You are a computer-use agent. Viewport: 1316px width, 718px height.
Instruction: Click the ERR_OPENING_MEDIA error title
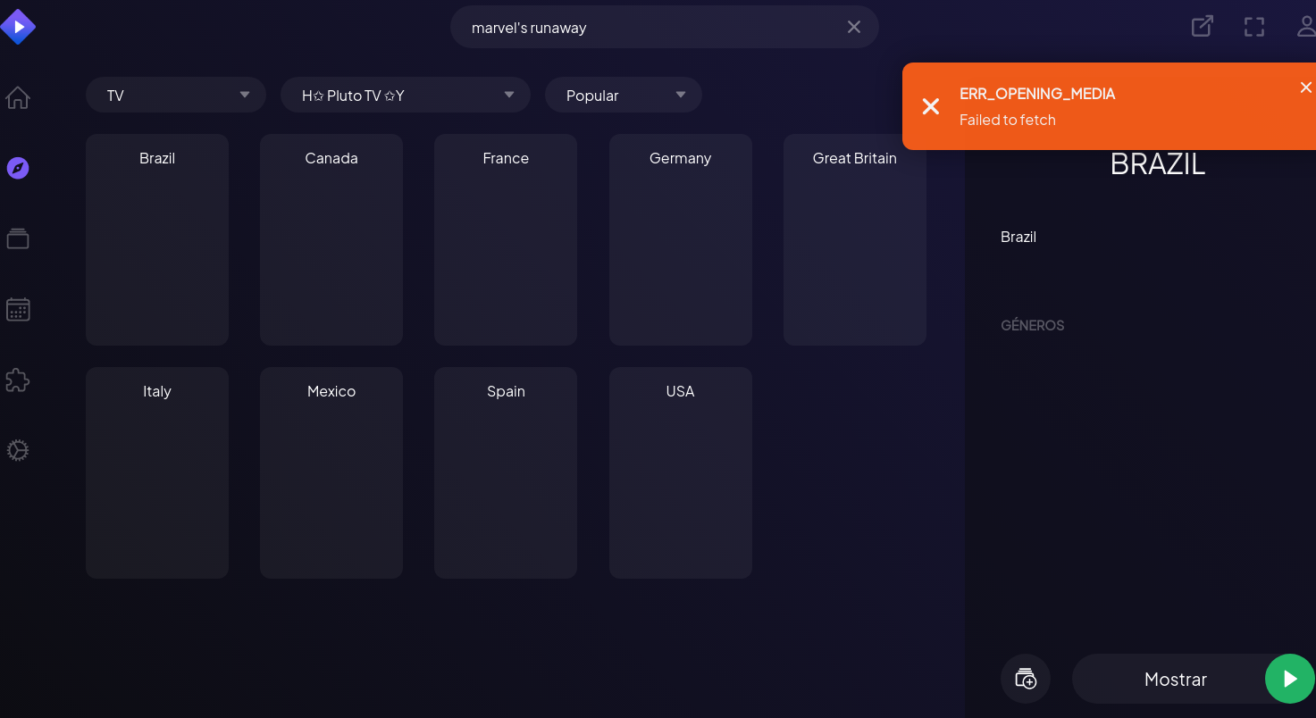click(x=1037, y=93)
